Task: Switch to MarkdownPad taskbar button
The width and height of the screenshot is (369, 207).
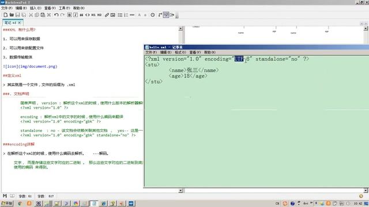Action: click(x=131, y=203)
